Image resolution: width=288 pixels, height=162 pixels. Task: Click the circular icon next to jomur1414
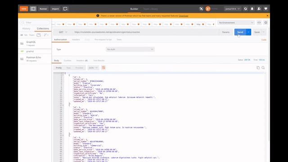(246, 9)
